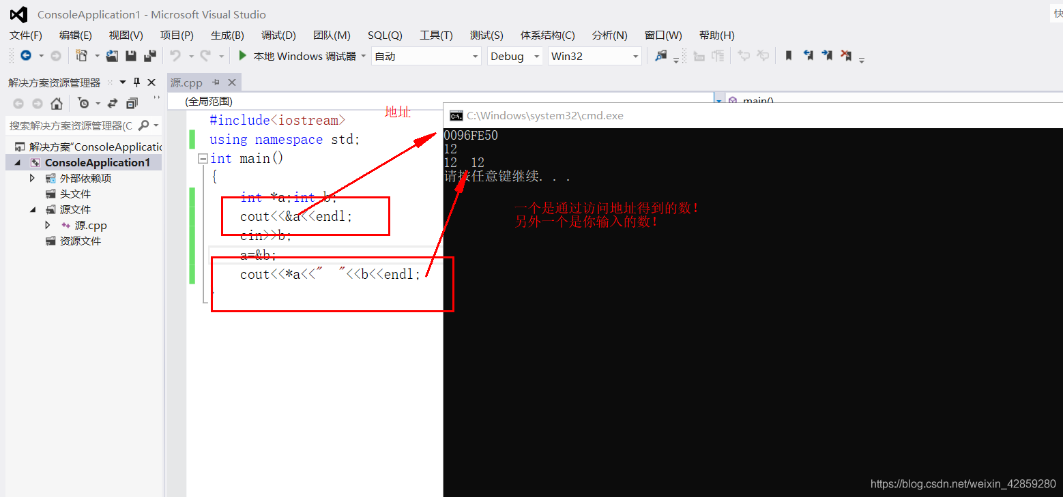Open the New Project dropdown arrow
The height and width of the screenshot is (497, 1063).
point(97,56)
